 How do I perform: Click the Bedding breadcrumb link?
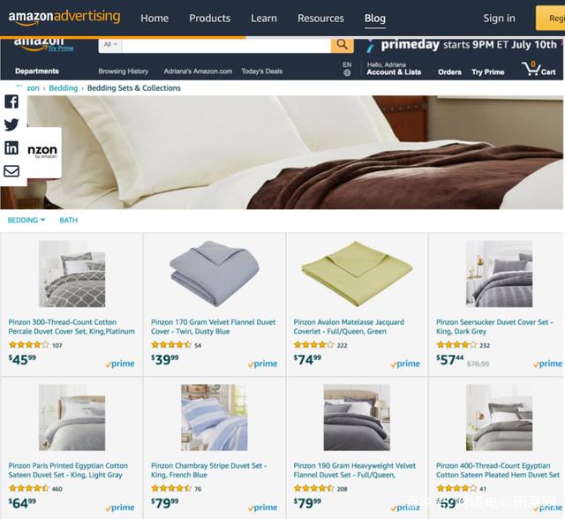coord(63,88)
